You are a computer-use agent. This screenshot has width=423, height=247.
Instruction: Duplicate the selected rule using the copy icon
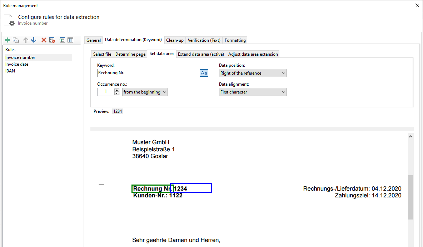[16, 40]
